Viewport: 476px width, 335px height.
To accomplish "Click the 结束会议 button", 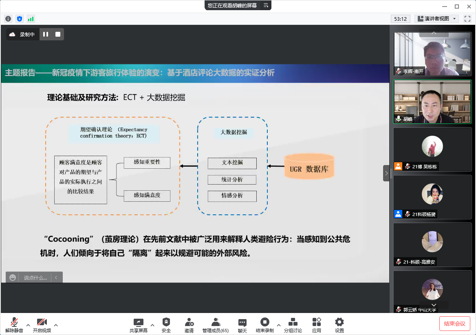I will [x=454, y=324].
